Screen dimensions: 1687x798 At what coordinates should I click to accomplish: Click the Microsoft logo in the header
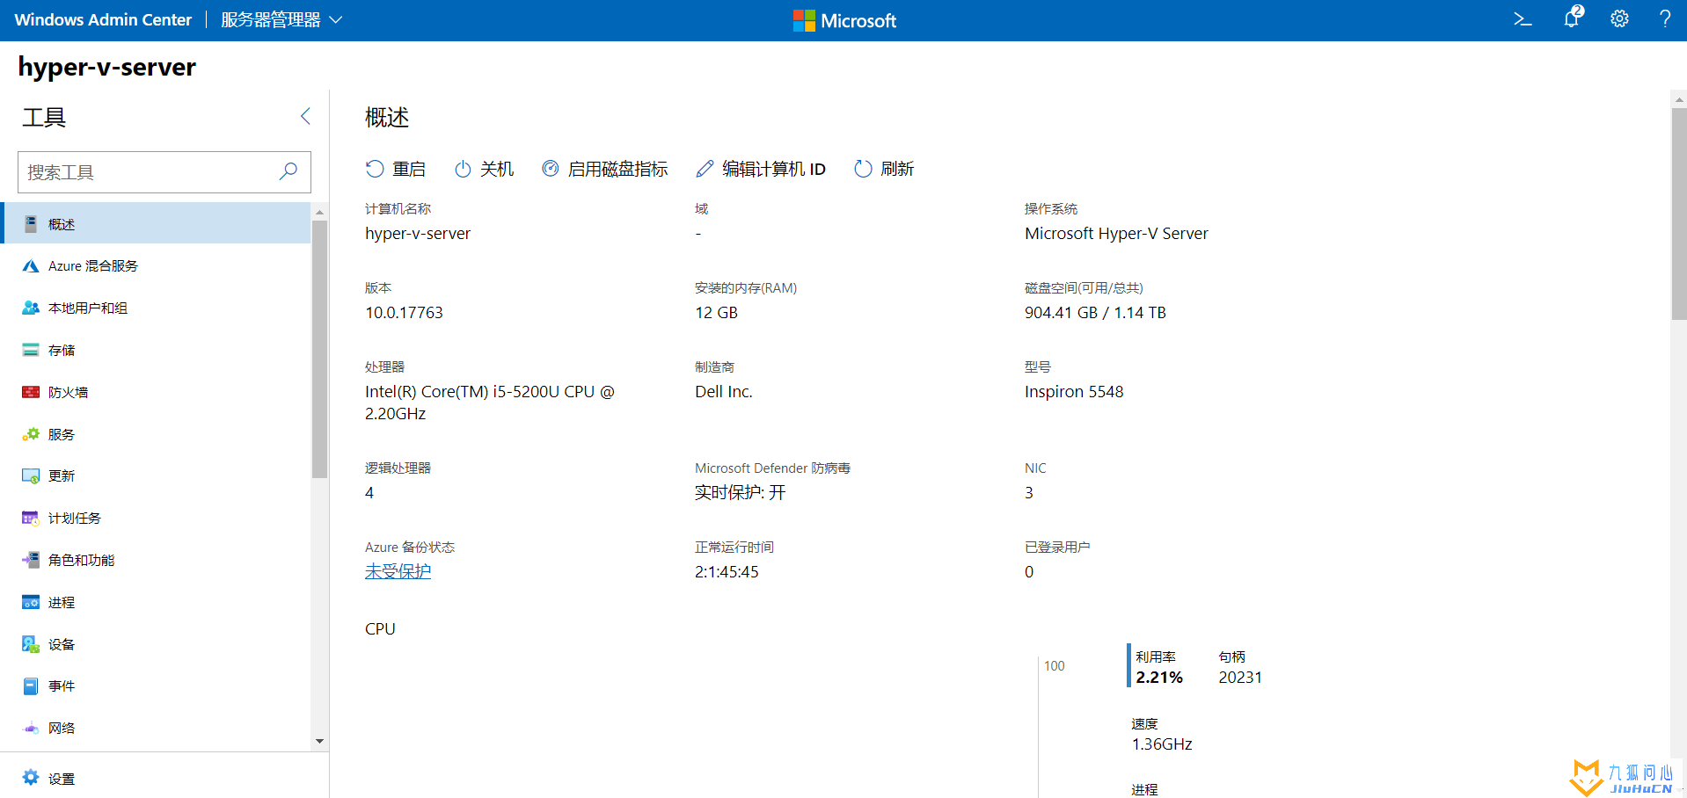[x=844, y=20]
